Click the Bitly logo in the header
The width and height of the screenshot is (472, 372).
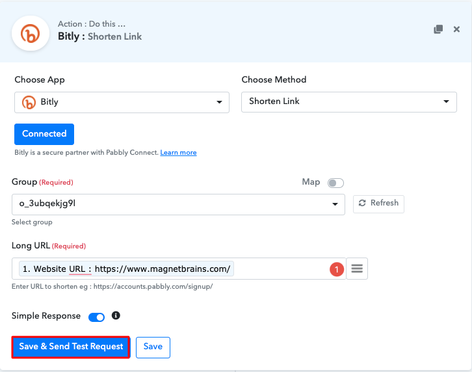pyautogui.click(x=30, y=33)
